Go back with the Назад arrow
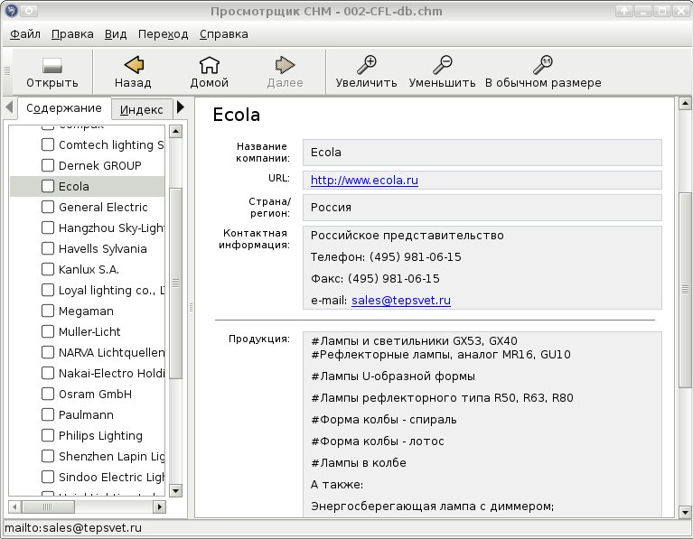Screen dimensions: 693x539 (x=134, y=65)
